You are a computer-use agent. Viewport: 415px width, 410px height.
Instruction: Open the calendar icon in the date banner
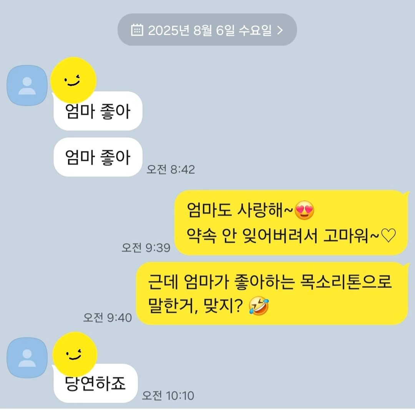point(137,30)
